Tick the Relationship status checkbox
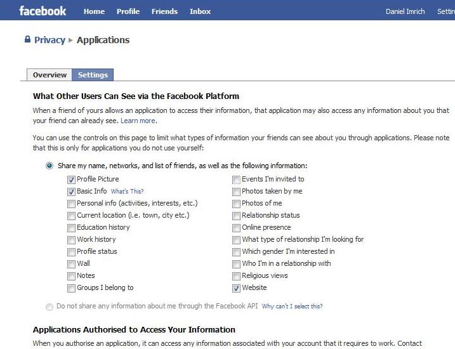The height and width of the screenshot is (349, 455). click(236, 216)
